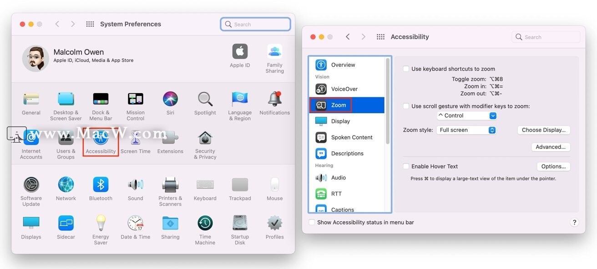Viewport: 597px width, 269px height.
Task: Select Captions in Accessibility sidebar
Action: coord(346,209)
